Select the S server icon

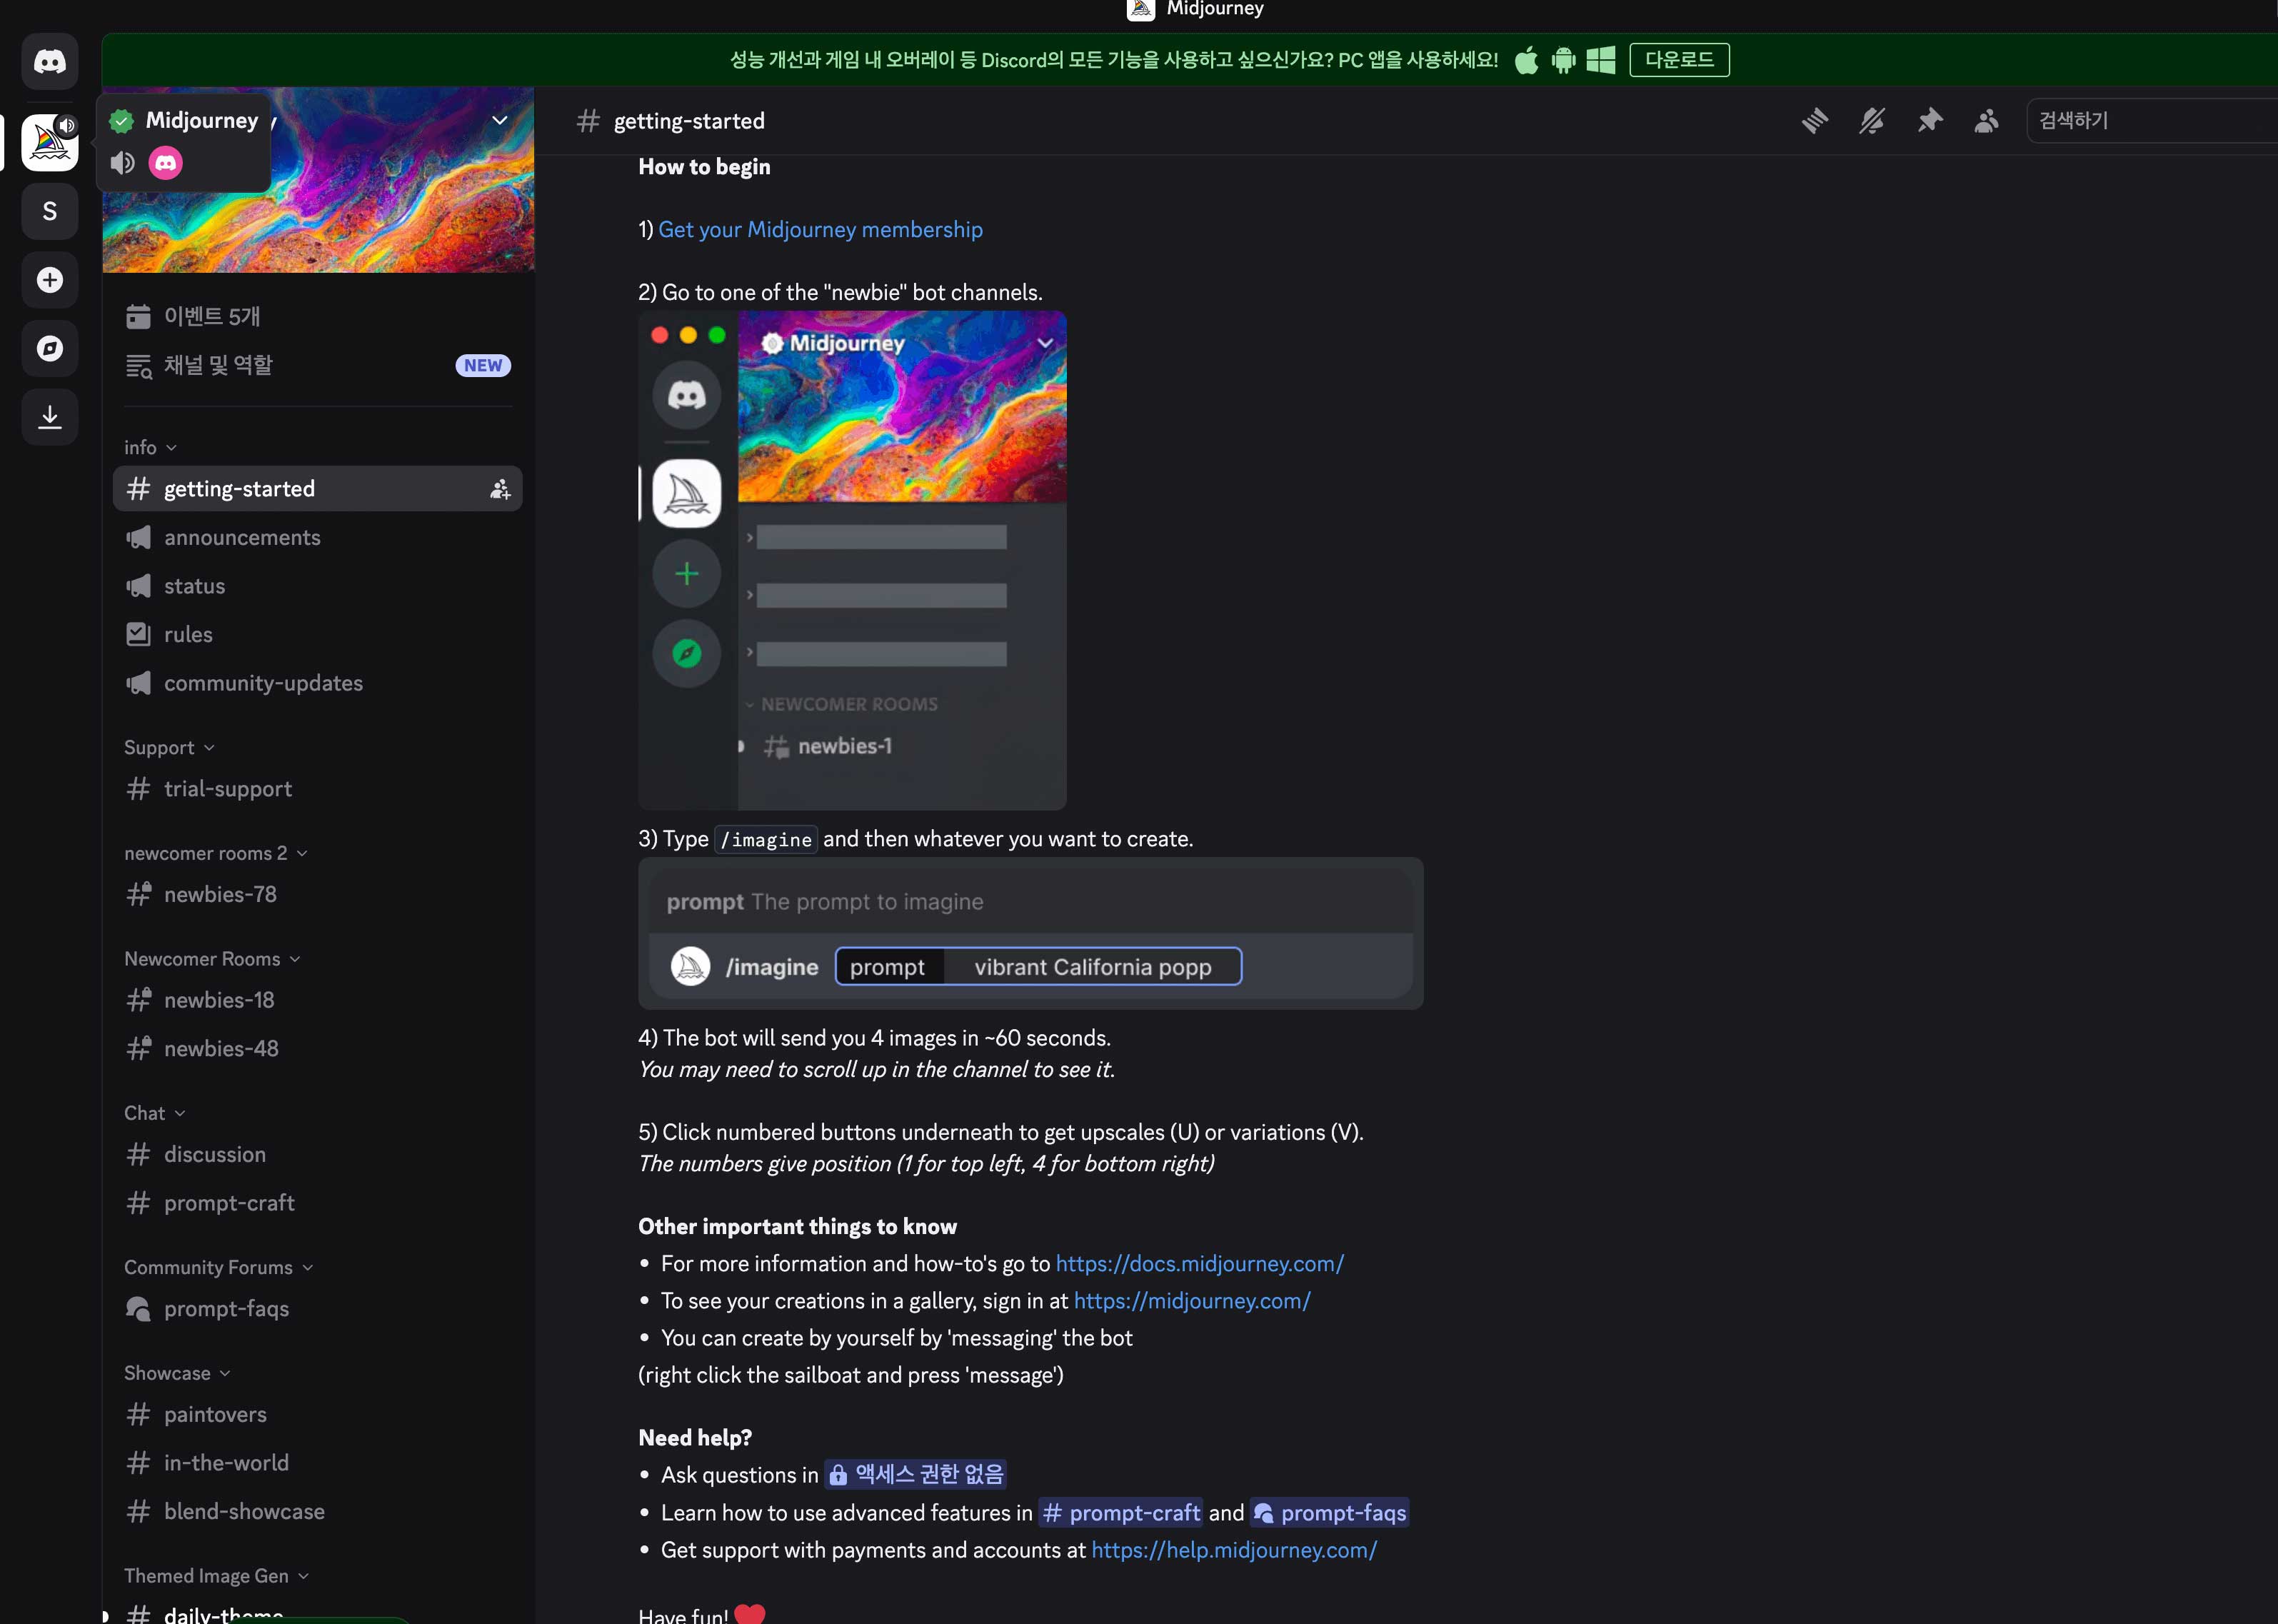click(x=50, y=211)
